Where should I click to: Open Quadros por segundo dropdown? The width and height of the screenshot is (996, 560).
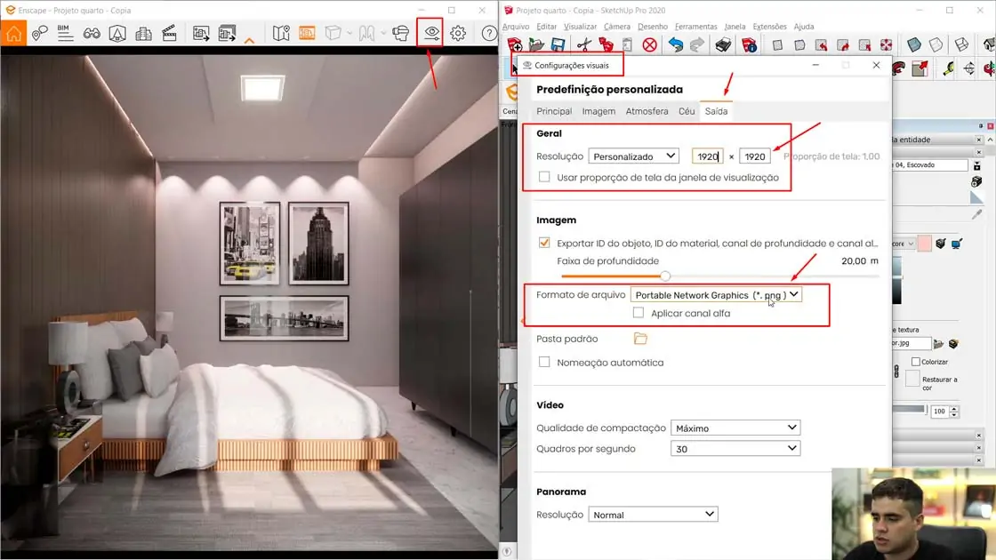click(735, 448)
